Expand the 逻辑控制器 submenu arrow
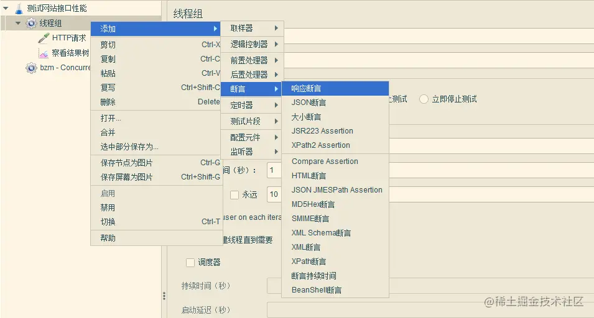The height and width of the screenshot is (318, 594). [x=276, y=44]
